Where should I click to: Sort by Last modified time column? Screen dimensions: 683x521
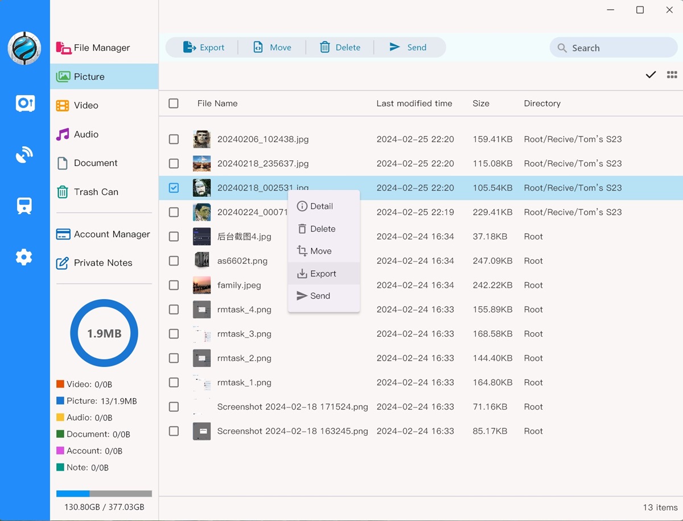click(414, 104)
